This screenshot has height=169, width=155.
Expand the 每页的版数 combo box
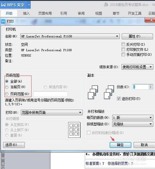tap(133, 118)
